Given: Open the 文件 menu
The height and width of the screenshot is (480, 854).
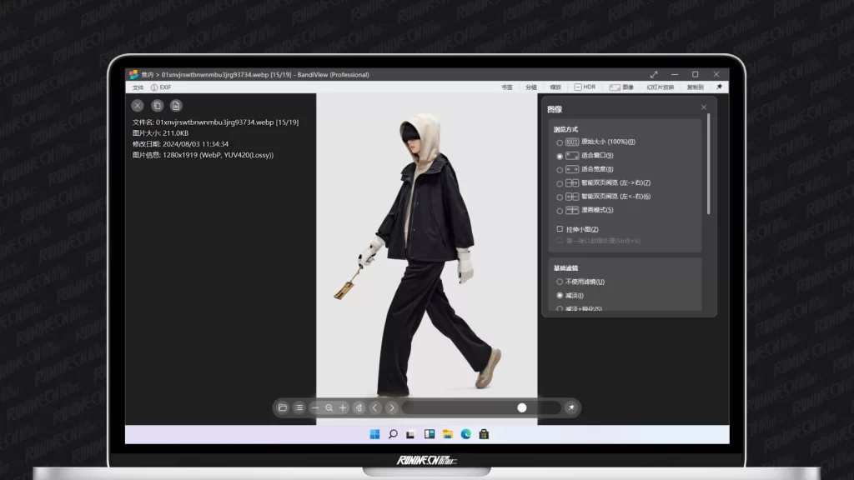Looking at the screenshot, I should [138, 87].
